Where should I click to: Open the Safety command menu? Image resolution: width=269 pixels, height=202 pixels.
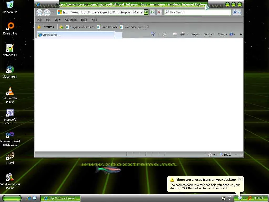coord(209,34)
